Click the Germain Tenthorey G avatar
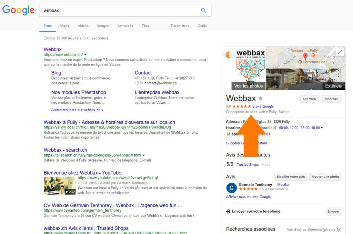The image size is (353, 234). (x=231, y=188)
